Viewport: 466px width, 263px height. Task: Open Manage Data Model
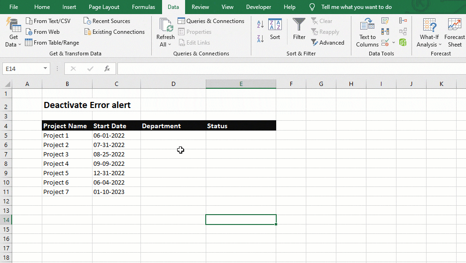403,42
